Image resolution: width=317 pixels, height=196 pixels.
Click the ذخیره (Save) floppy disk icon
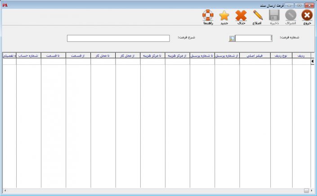tap(274, 16)
